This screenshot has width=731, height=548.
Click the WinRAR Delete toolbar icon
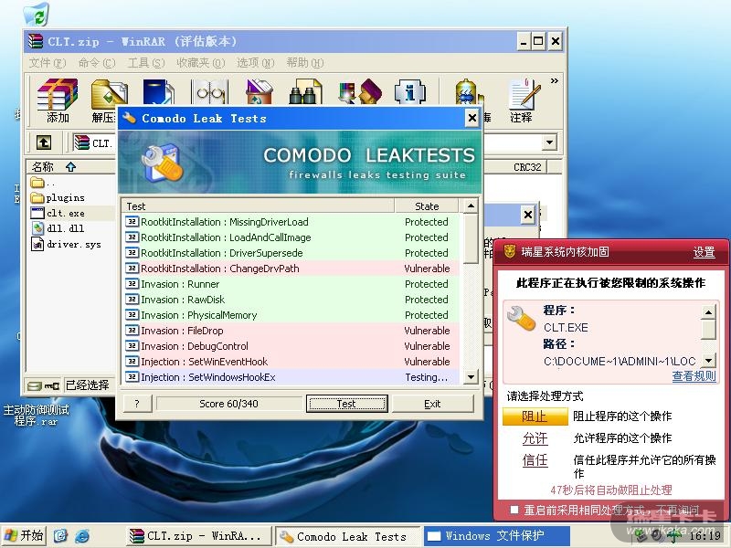point(260,92)
